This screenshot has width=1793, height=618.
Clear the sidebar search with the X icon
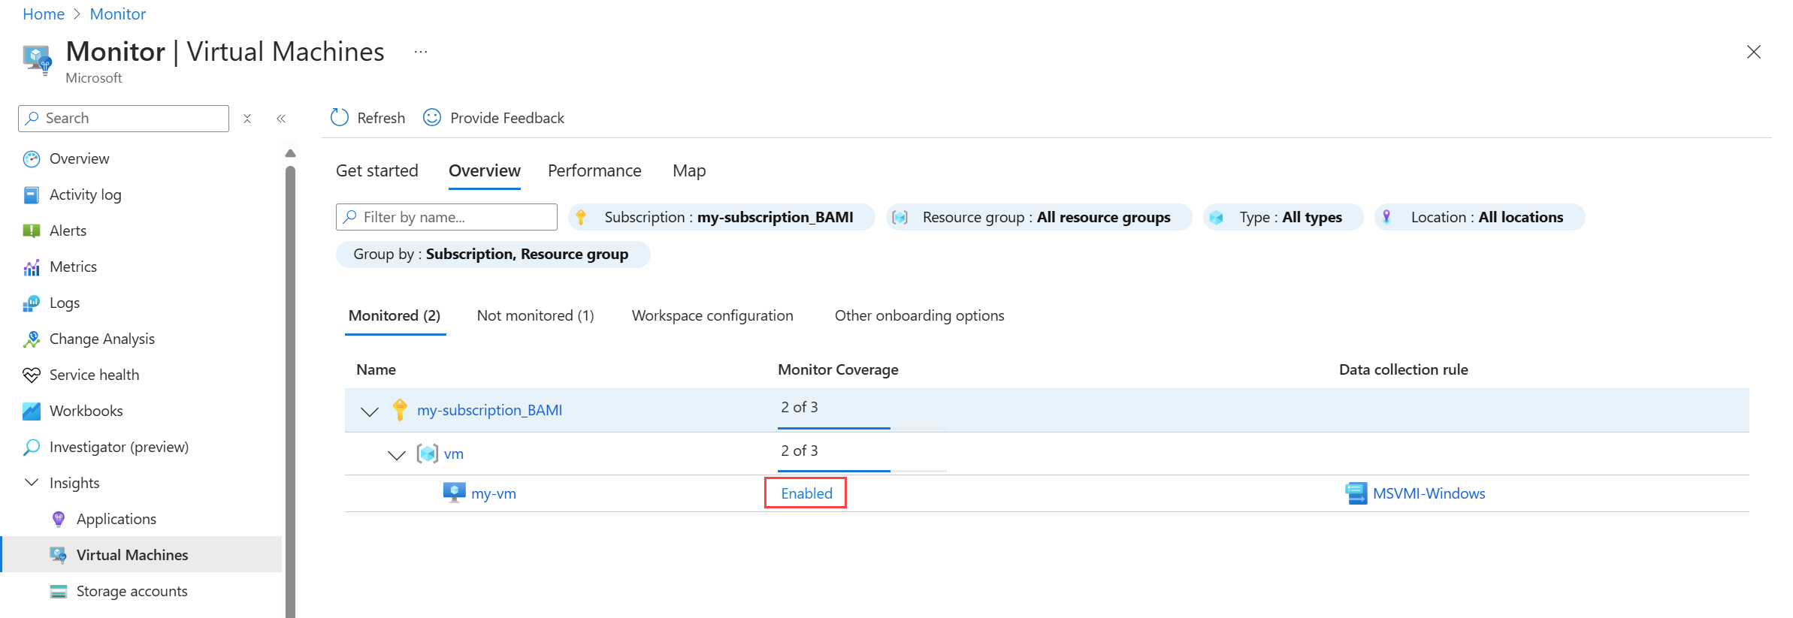point(247,119)
